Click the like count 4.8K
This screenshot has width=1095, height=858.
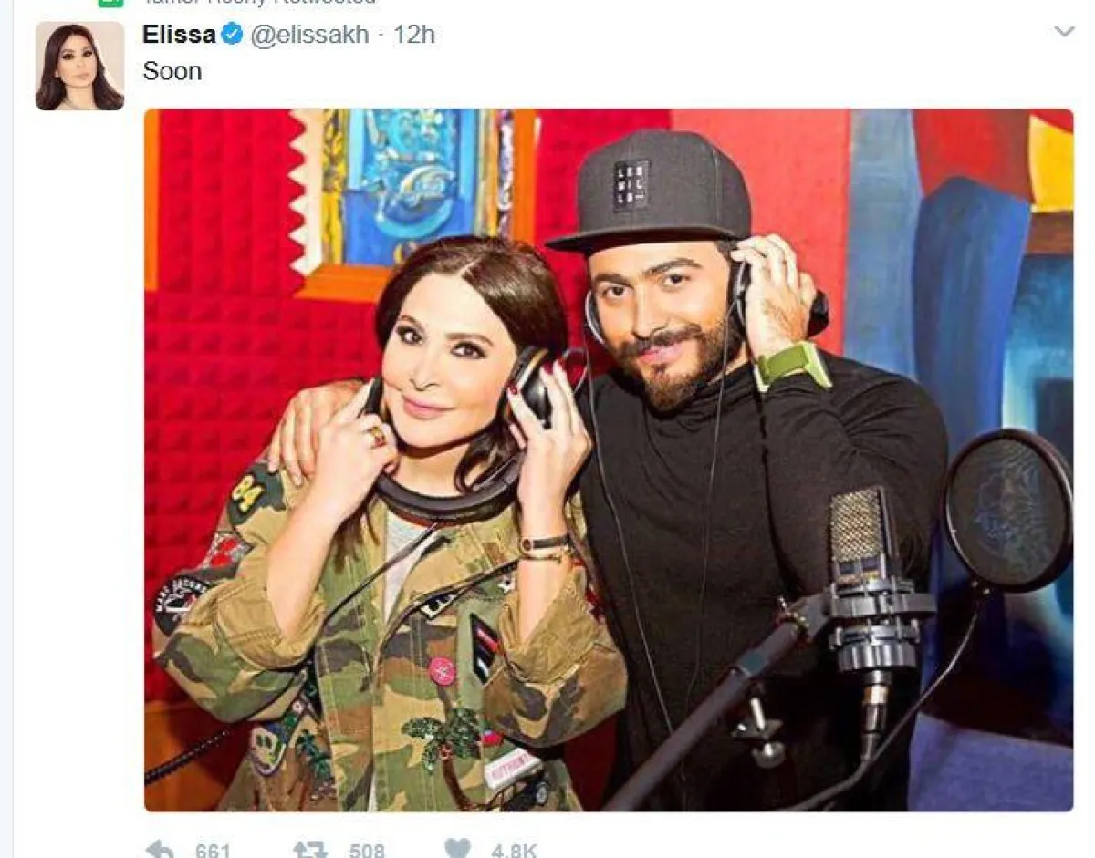[x=514, y=851]
